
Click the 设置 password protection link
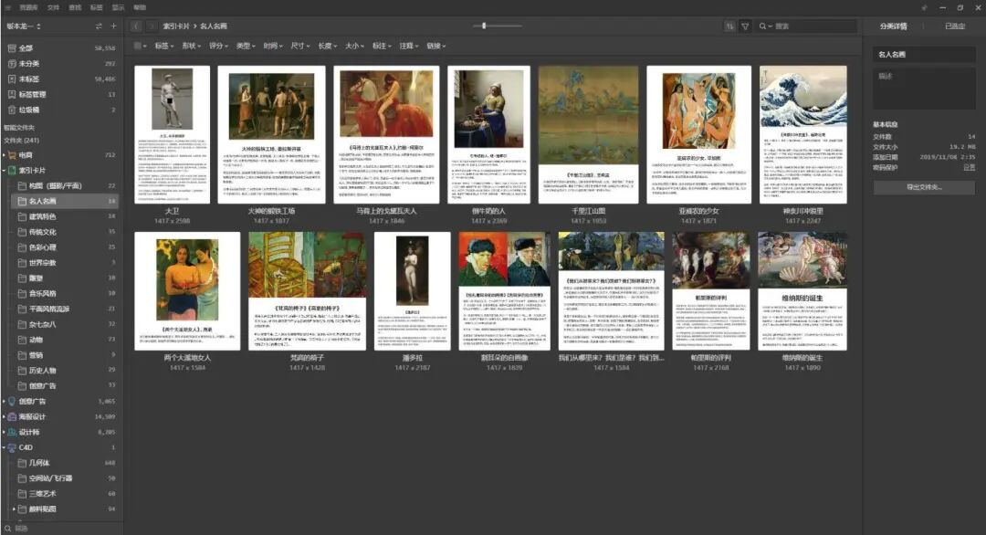969,167
